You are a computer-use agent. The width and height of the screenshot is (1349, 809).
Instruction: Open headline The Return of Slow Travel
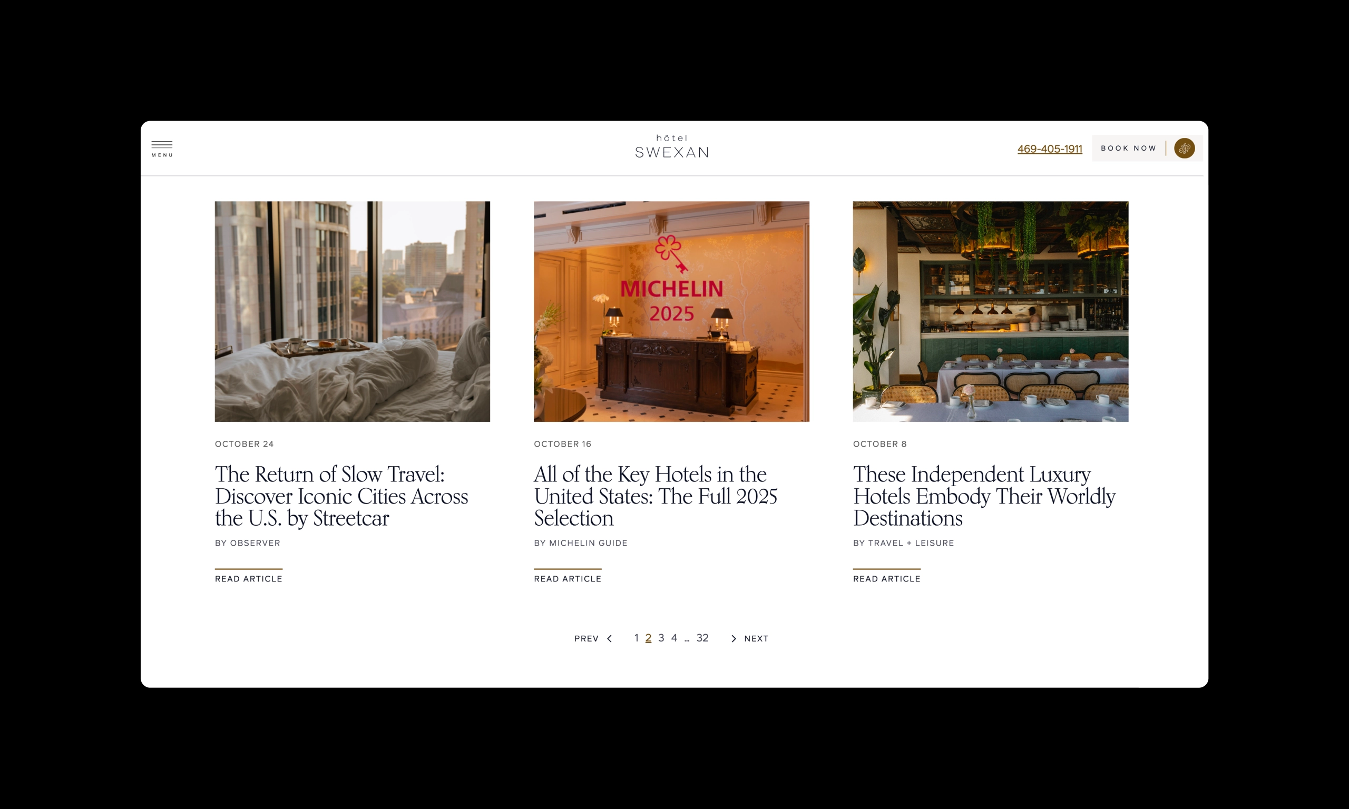tap(341, 496)
